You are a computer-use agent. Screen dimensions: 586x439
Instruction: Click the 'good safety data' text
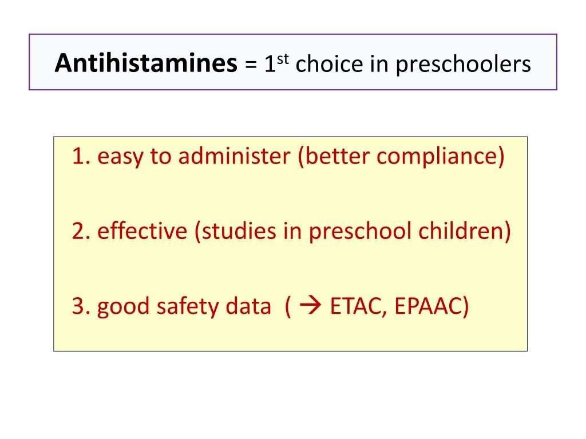pyautogui.click(x=184, y=307)
